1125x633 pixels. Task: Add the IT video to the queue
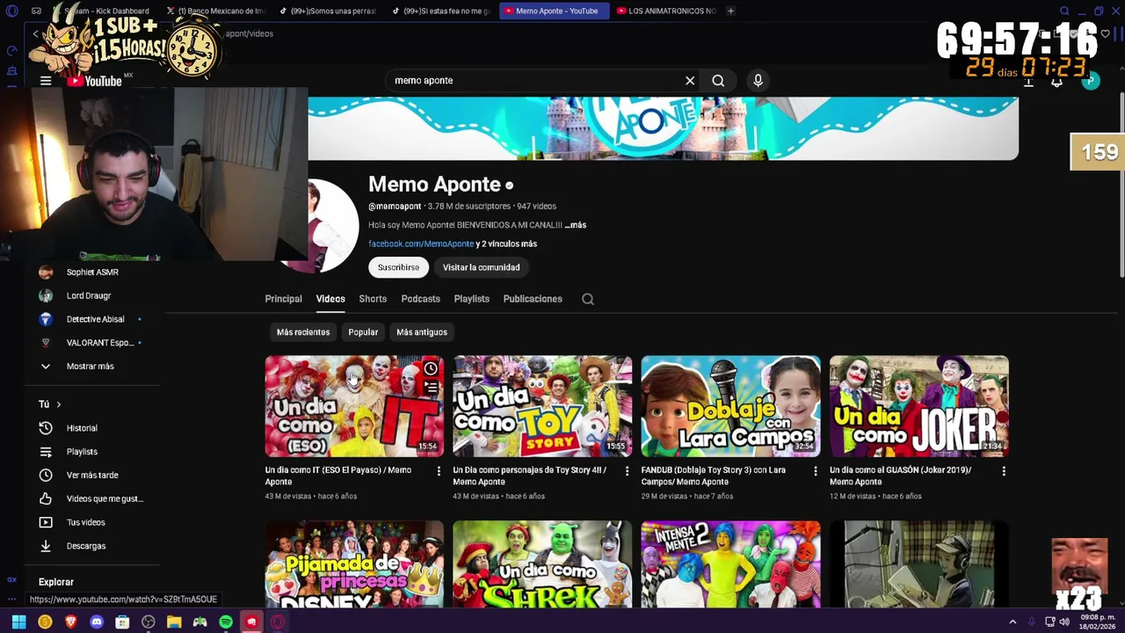tap(431, 387)
